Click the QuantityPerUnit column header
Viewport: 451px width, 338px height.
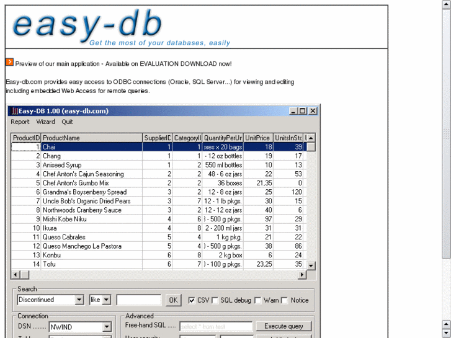(223, 138)
